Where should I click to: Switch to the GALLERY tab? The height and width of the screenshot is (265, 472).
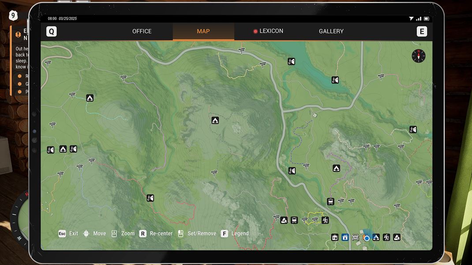331,31
